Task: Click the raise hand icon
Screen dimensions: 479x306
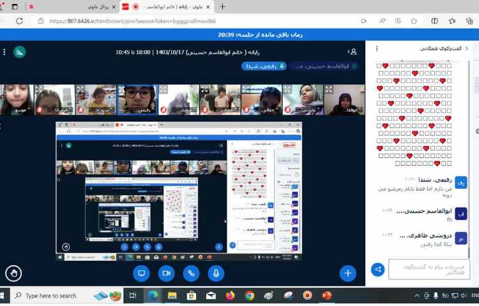Action: click(13, 273)
